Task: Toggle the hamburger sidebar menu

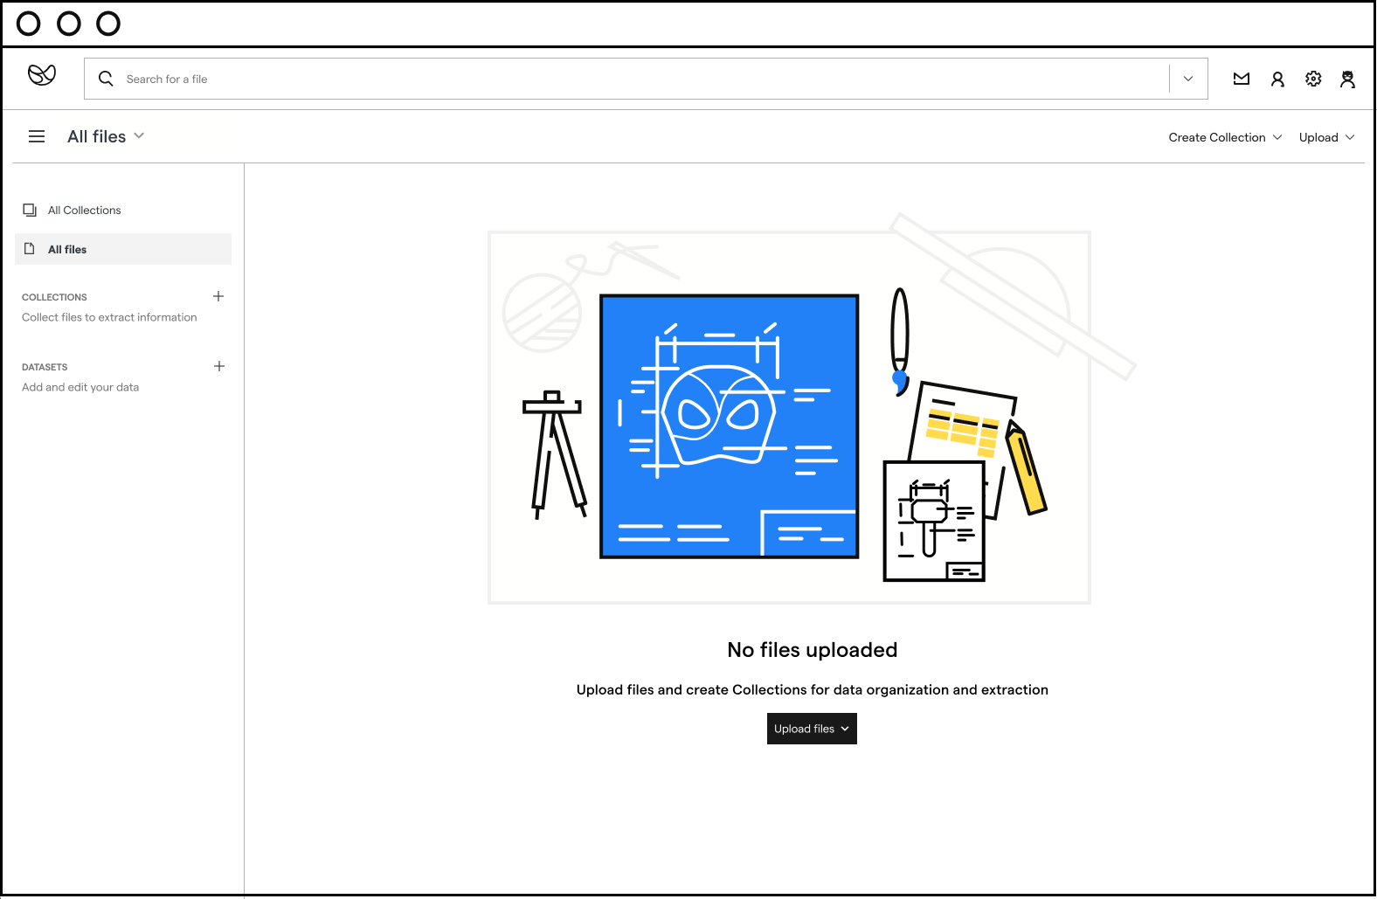Action: [x=37, y=136]
